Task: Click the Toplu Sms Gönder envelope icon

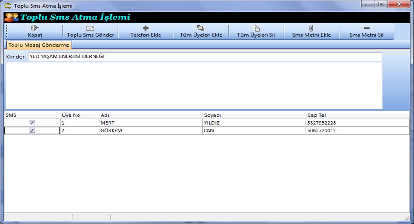Action: click(90, 28)
